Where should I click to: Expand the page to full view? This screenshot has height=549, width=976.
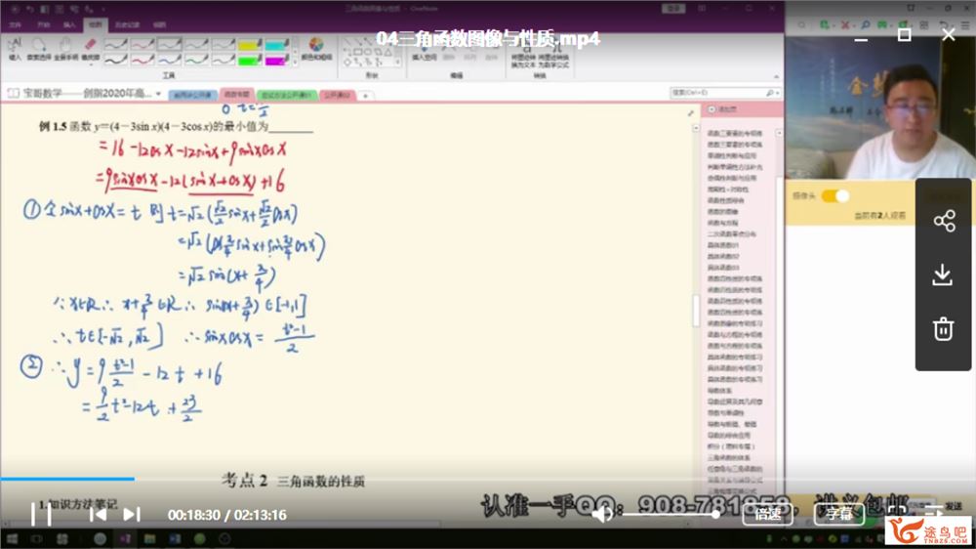point(690,112)
